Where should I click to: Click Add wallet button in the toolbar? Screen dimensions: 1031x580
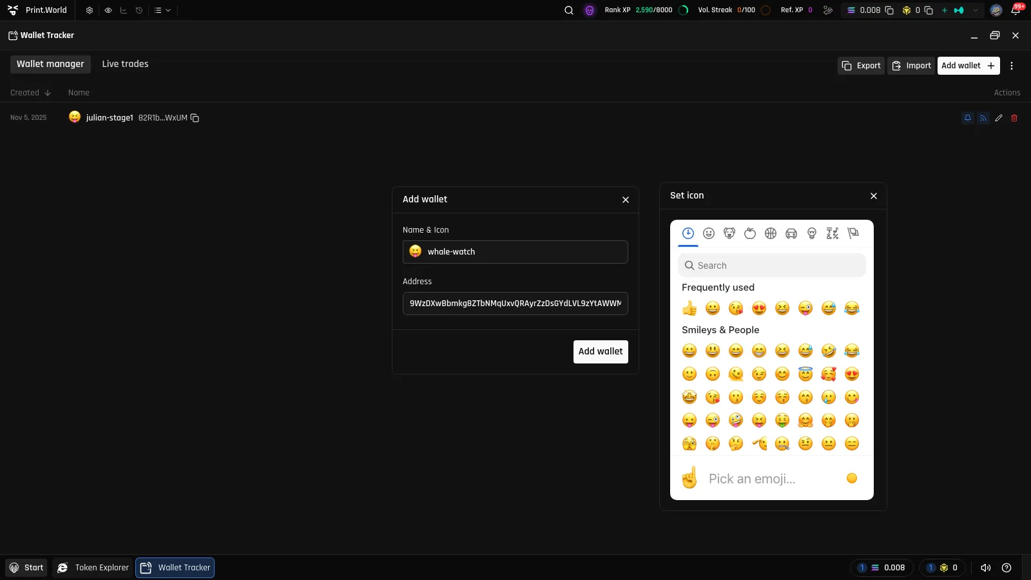tap(968, 66)
